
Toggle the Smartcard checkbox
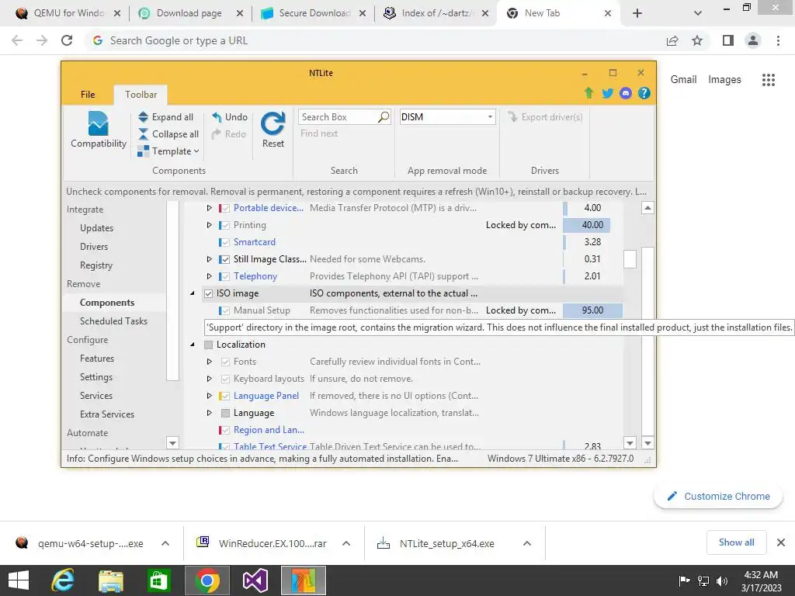(226, 242)
